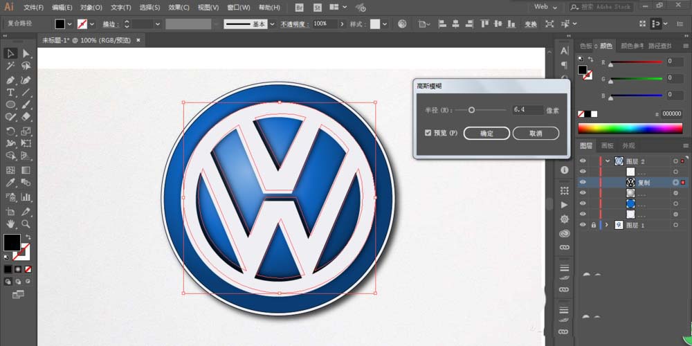Switch to the 外观 panel tab
Screen dimensions: 692x346
click(628, 146)
